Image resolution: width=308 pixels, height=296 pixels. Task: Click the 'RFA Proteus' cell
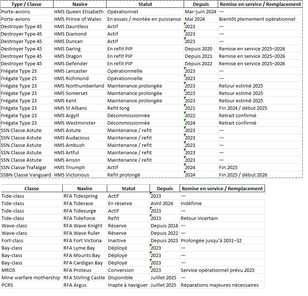[x=85, y=270]
